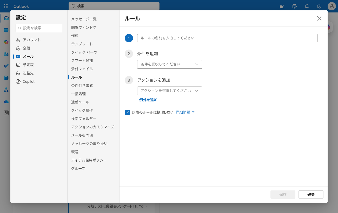Go to メッセージ一覧 settings
Image resolution: width=338 pixels, height=213 pixels.
(x=84, y=19)
